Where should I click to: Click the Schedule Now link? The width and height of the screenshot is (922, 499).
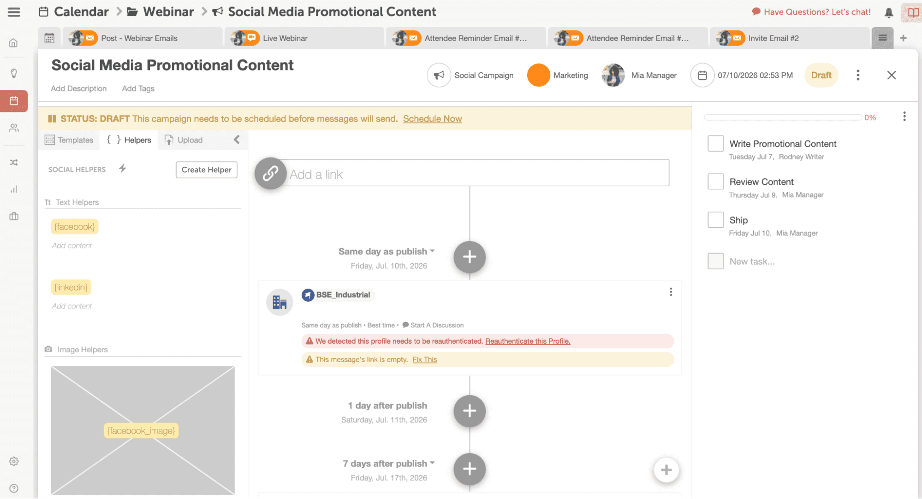click(x=432, y=118)
